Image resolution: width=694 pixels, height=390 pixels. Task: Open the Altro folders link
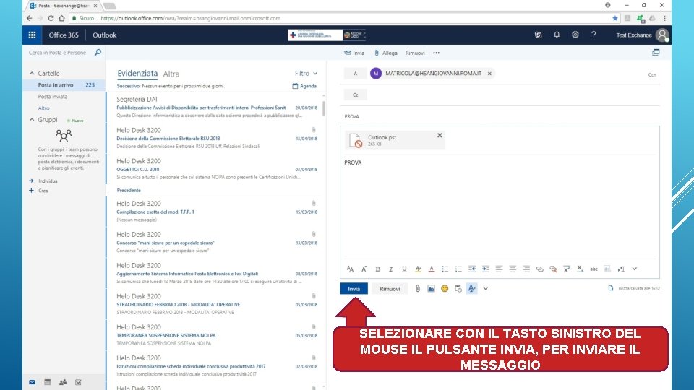(43, 108)
